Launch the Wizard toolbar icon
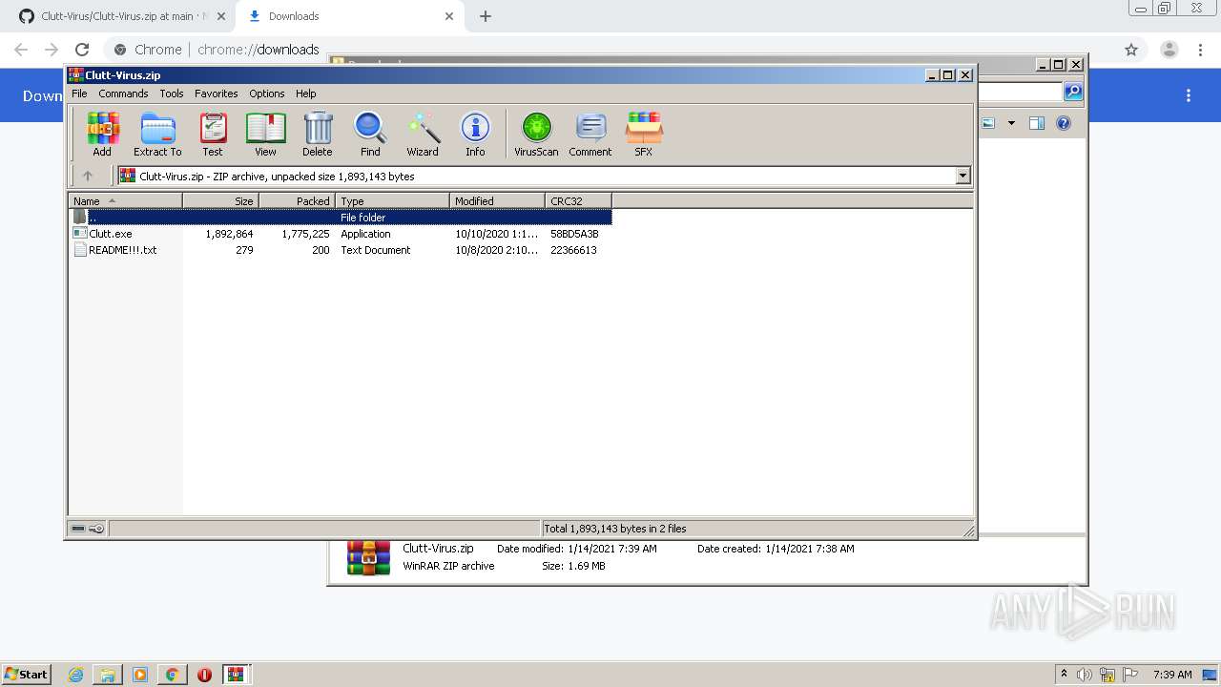Image resolution: width=1221 pixels, height=687 pixels. click(x=423, y=134)
